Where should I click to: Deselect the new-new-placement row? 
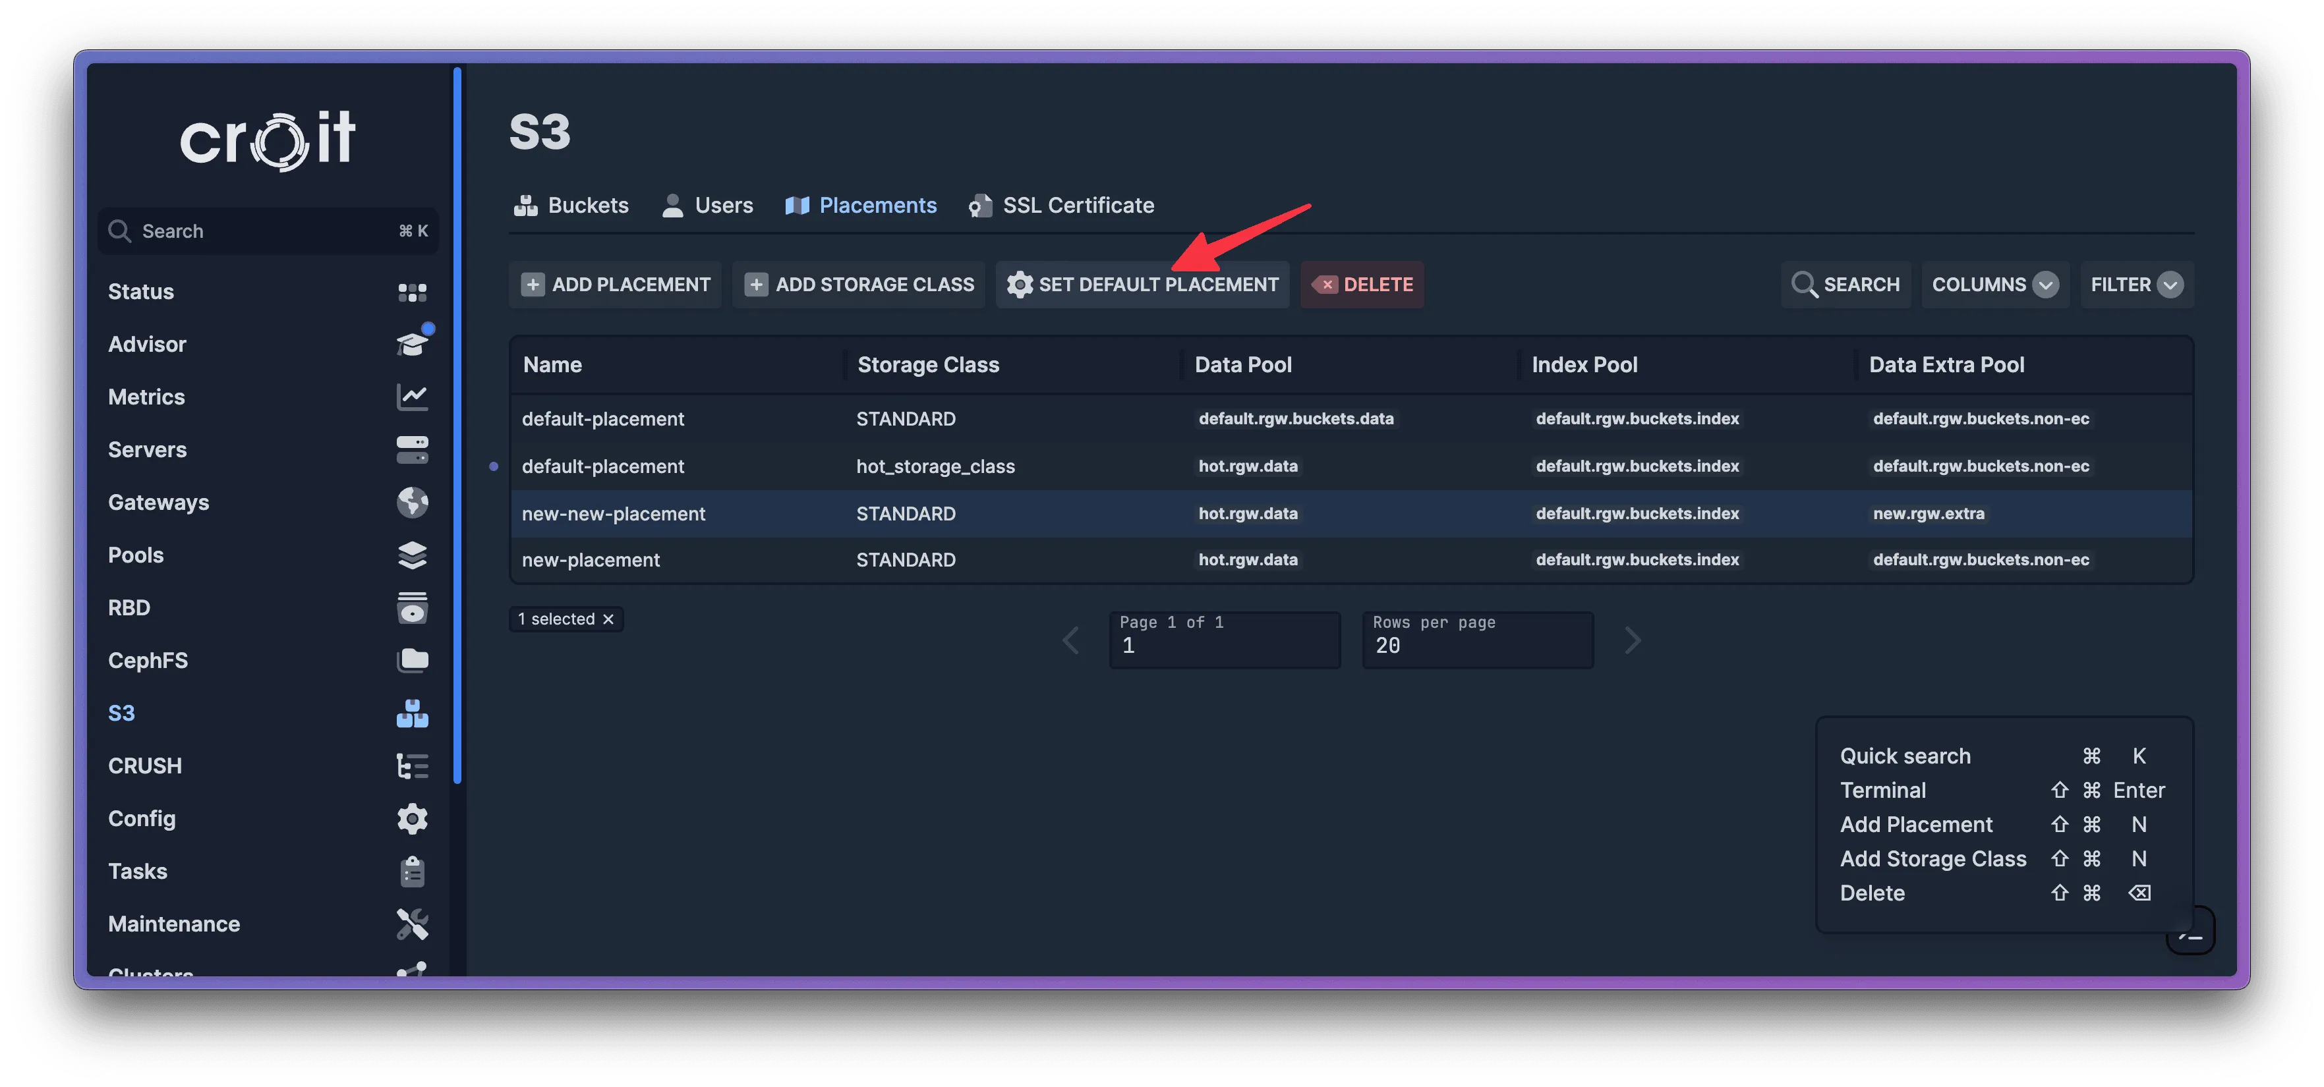coord(614,513)
